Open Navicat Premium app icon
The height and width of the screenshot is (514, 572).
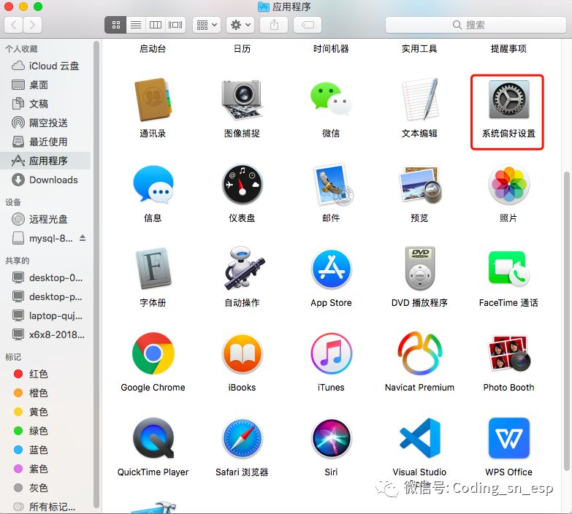(x=419, y=353)
